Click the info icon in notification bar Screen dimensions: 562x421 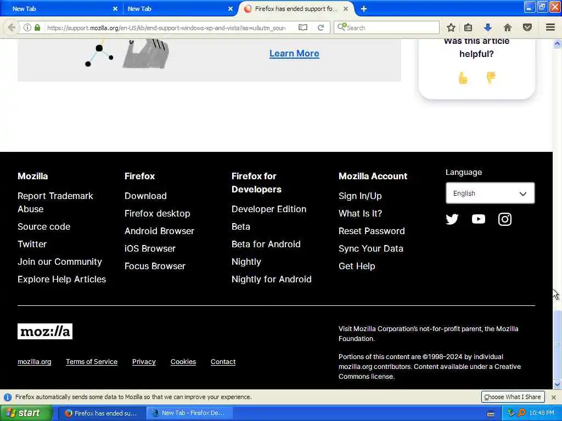(x=8, y=397)
